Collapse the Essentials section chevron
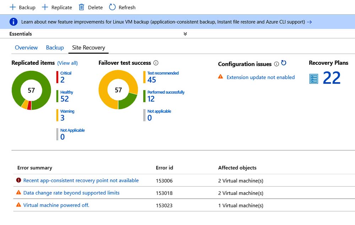This screenshot has width=355, height=225. click(185, 34)
